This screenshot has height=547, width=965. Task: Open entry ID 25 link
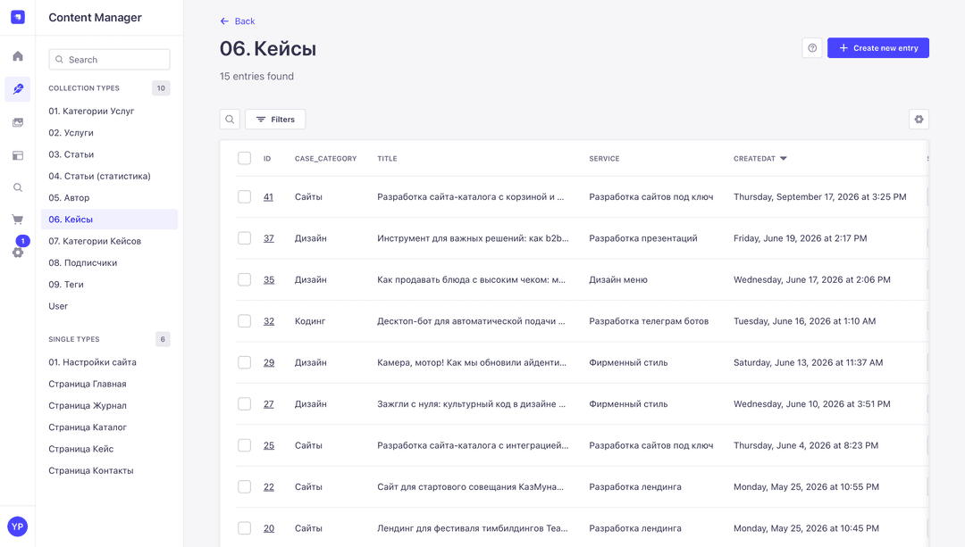tap(269, 445)
